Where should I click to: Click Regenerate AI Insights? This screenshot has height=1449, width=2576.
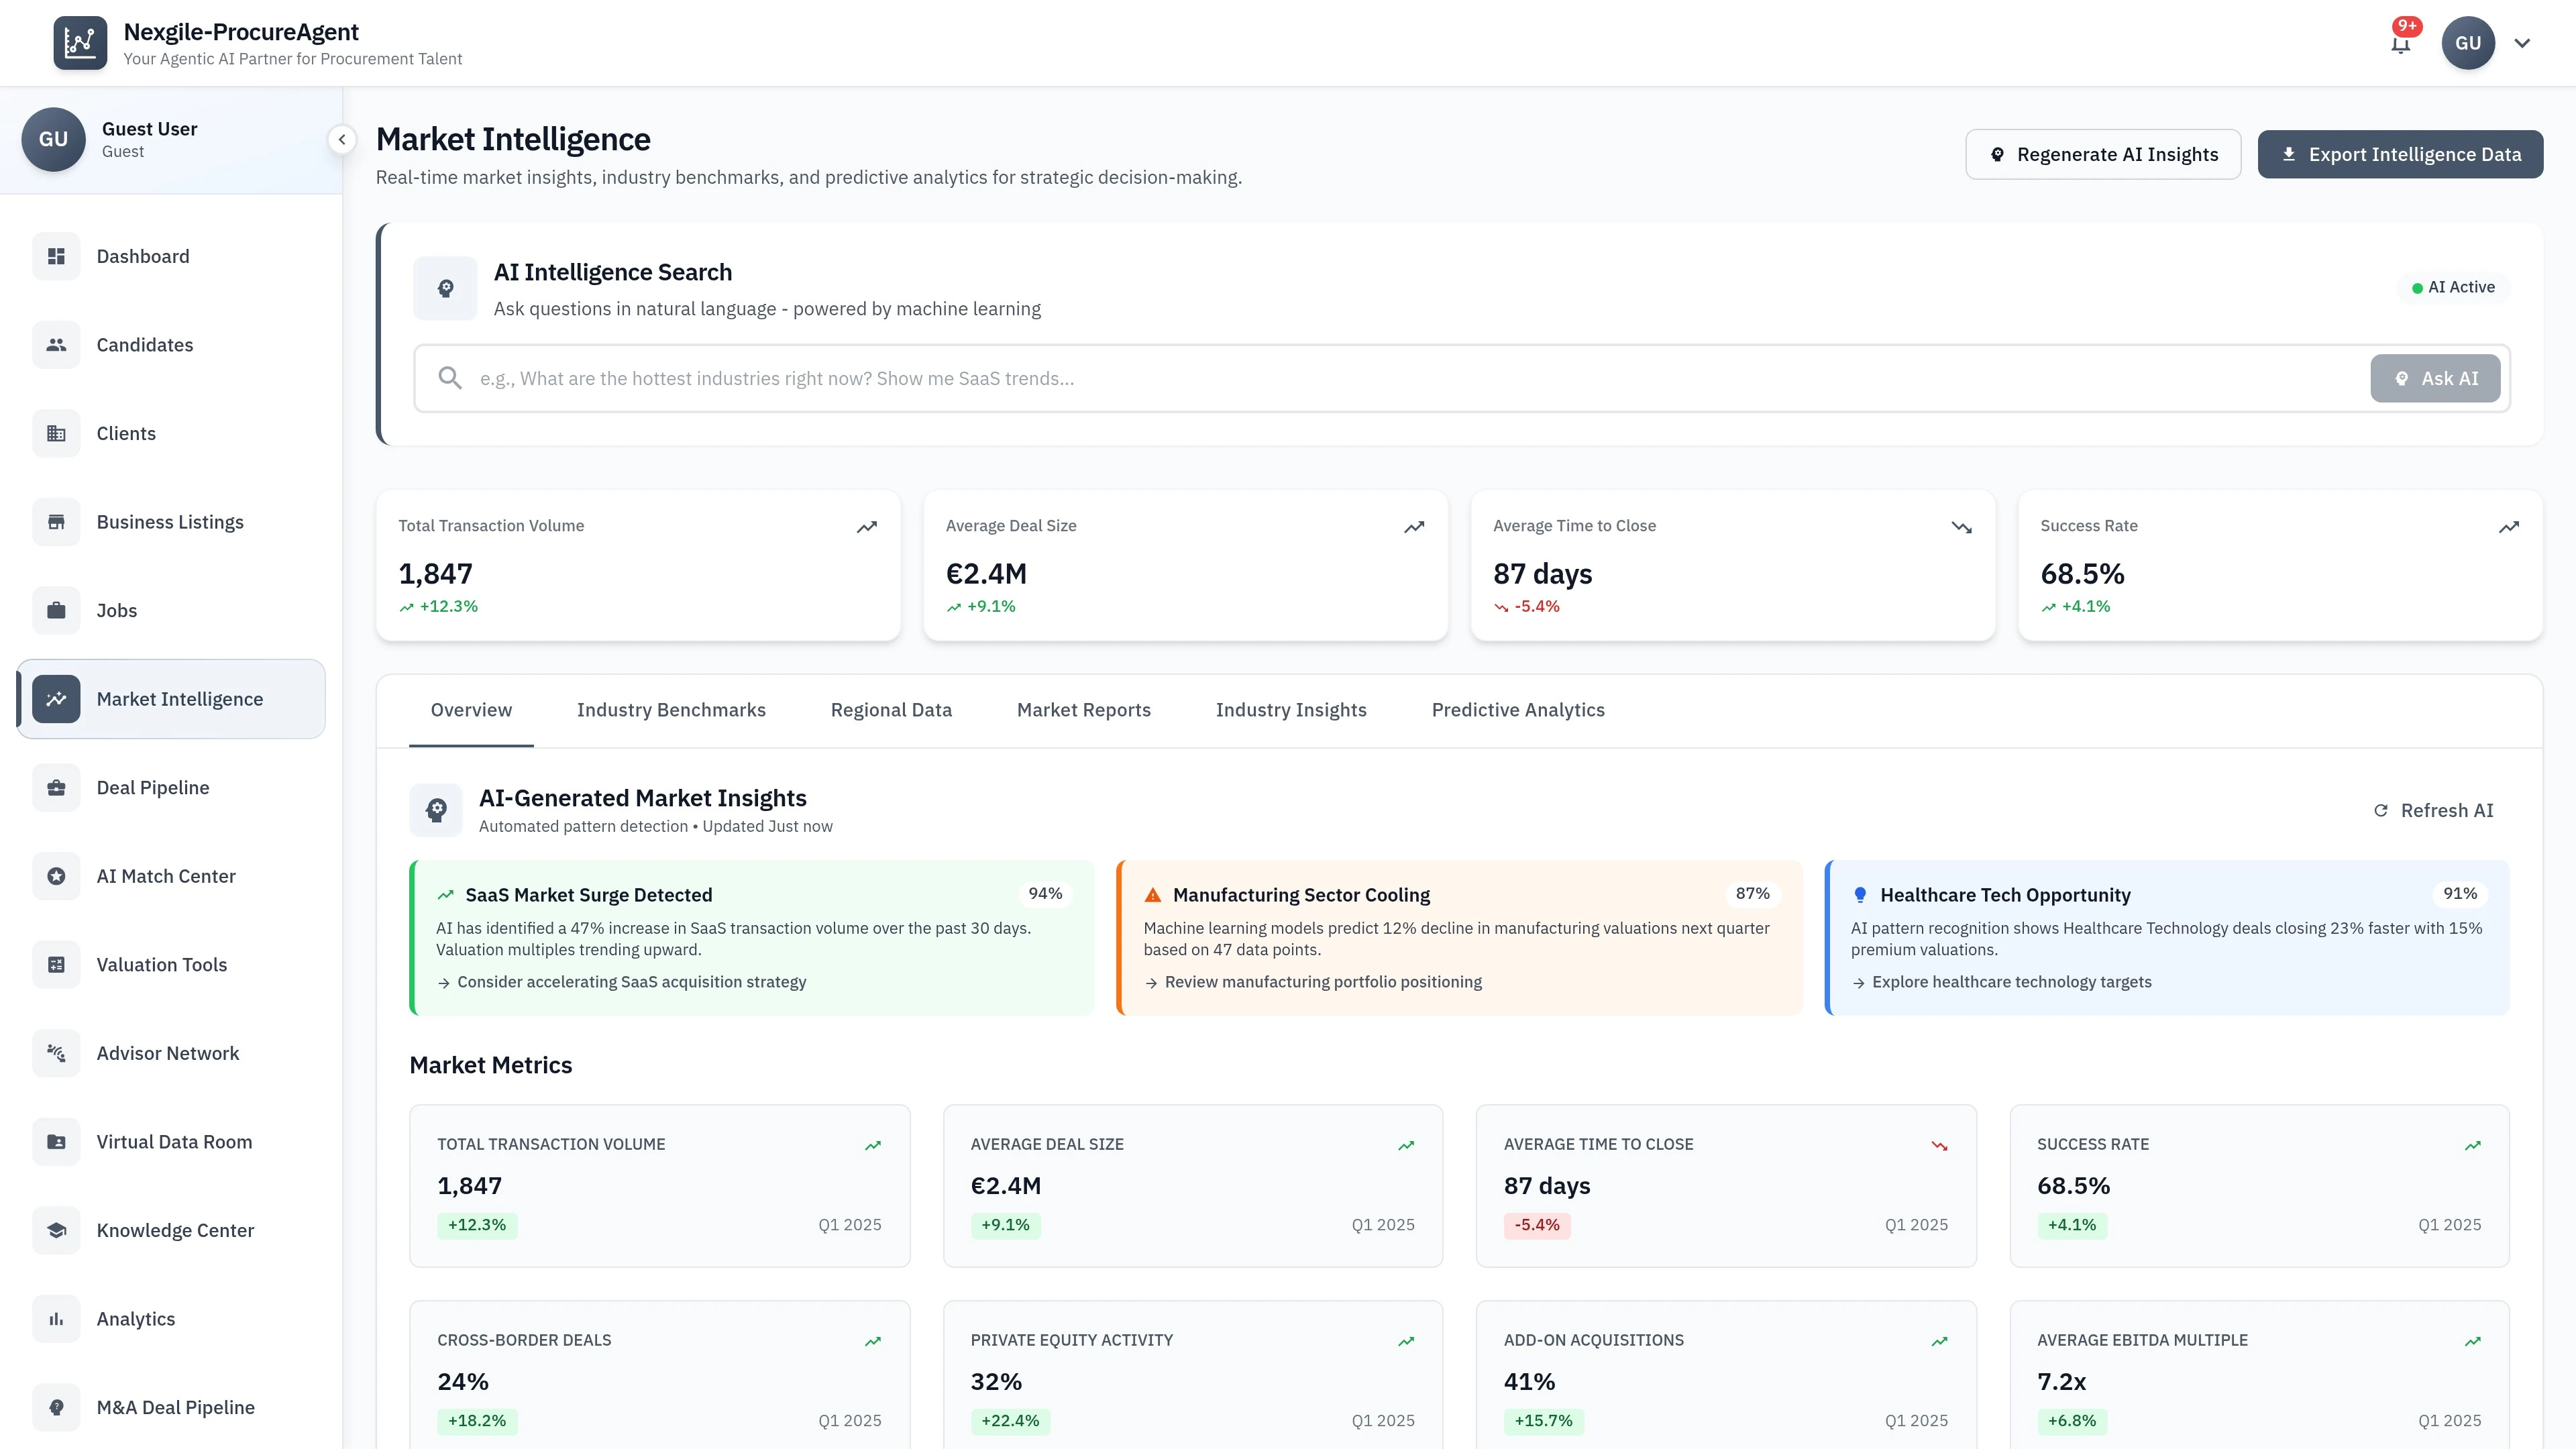pos(2102,154)
